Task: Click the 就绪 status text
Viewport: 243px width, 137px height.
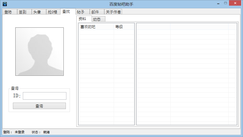Action: (x=47, y=132)
